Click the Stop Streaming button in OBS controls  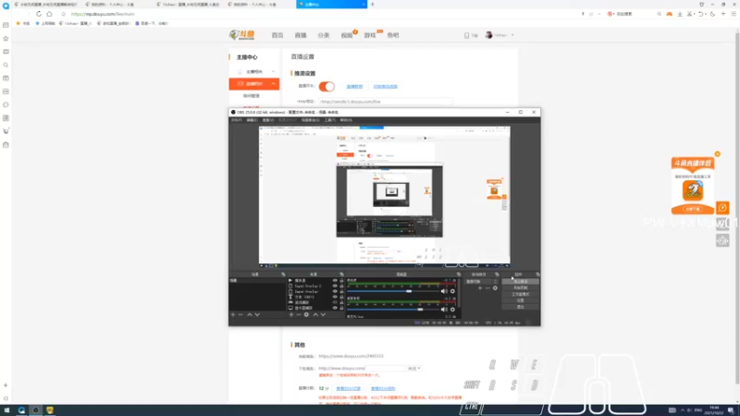point(521,282)
